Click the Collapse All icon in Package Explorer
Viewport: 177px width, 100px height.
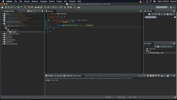click(28, 11)
